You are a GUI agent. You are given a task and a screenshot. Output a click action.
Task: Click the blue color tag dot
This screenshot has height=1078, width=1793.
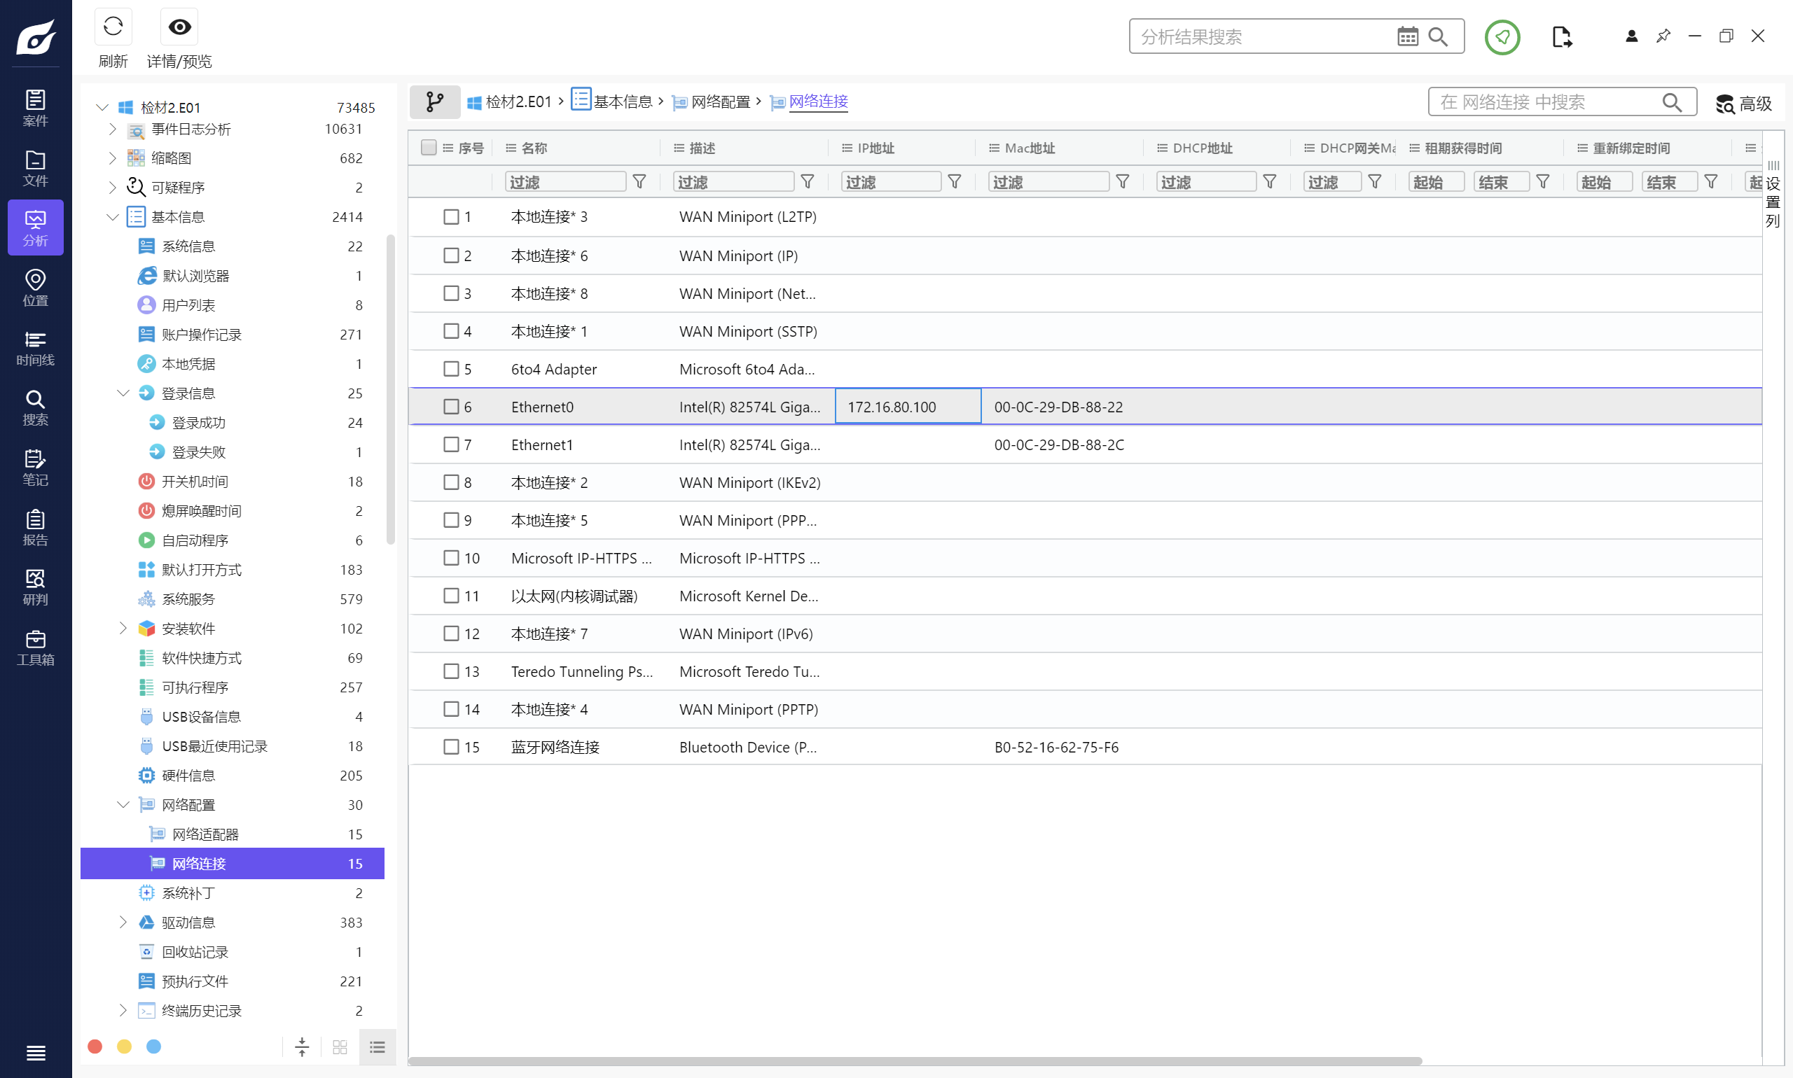point(153,1046)
